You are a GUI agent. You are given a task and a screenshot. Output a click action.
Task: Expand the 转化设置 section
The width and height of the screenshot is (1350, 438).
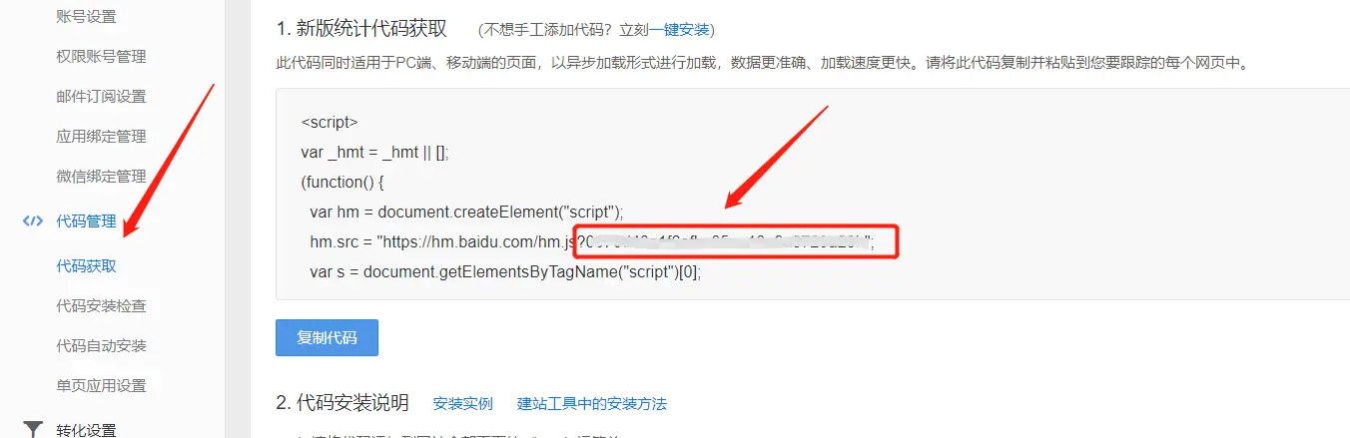point(86,430)
